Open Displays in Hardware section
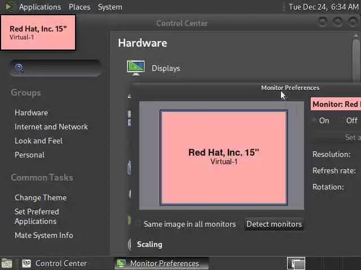361x270 pixels. coord(166,68)
